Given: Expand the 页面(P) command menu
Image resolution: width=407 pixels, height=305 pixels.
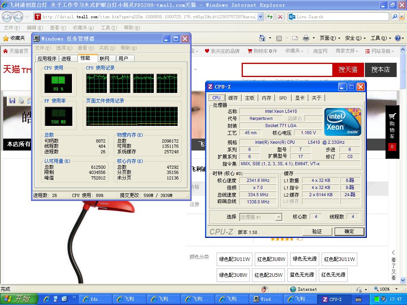Looking at the screenshot, I should click(329, 38).
